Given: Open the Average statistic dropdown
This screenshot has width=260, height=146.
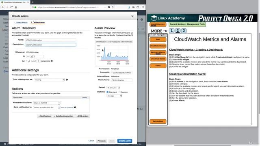Looking at the screenshot, I should [114, 96].
